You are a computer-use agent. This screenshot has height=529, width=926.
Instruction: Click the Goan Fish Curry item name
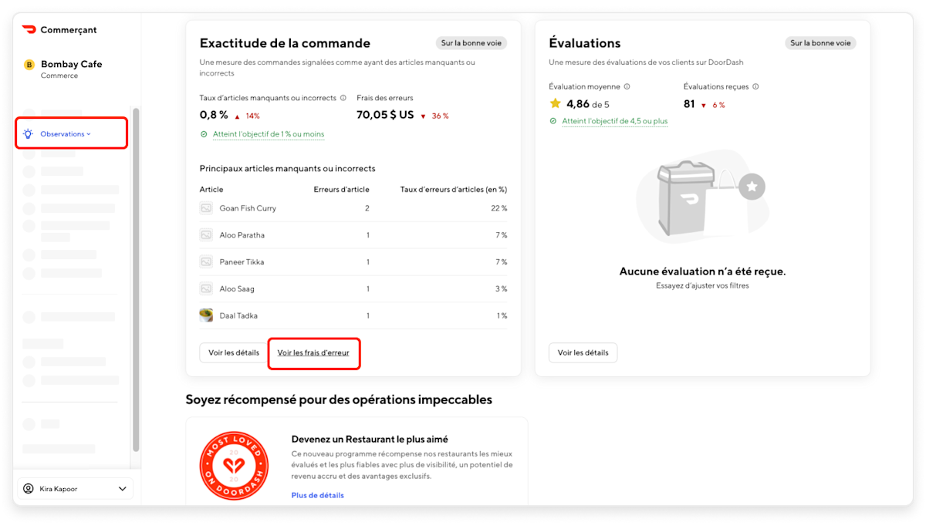click(248, 208)
